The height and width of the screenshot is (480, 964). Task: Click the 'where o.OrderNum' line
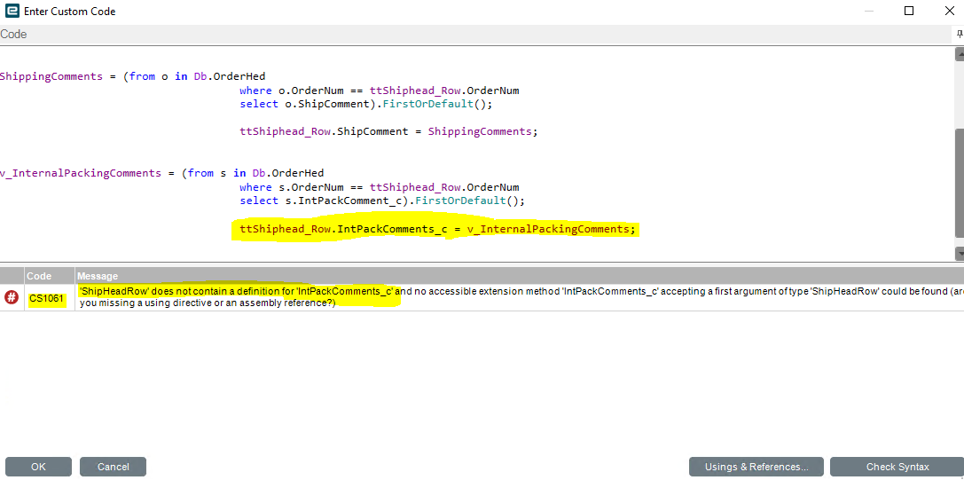click(380, 90)
